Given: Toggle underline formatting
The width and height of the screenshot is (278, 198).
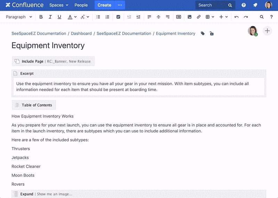Looking at the screenshot, I should coord(59,17).
